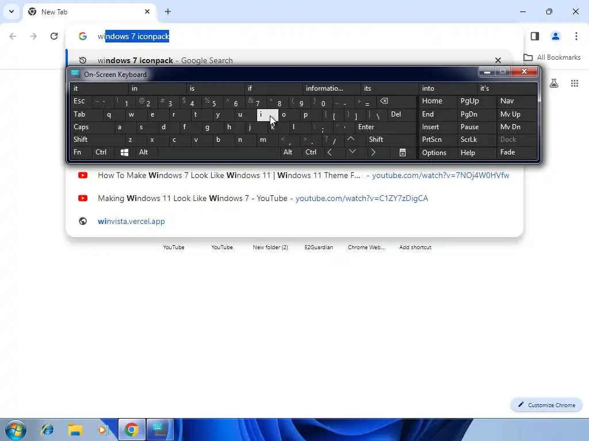Click the Nav key

click(517, 101)
